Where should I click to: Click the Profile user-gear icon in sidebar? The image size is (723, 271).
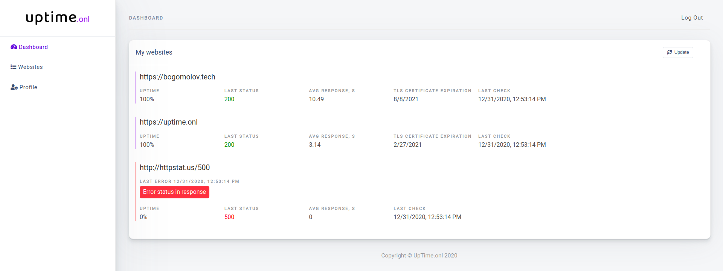[x=14, y=87]
